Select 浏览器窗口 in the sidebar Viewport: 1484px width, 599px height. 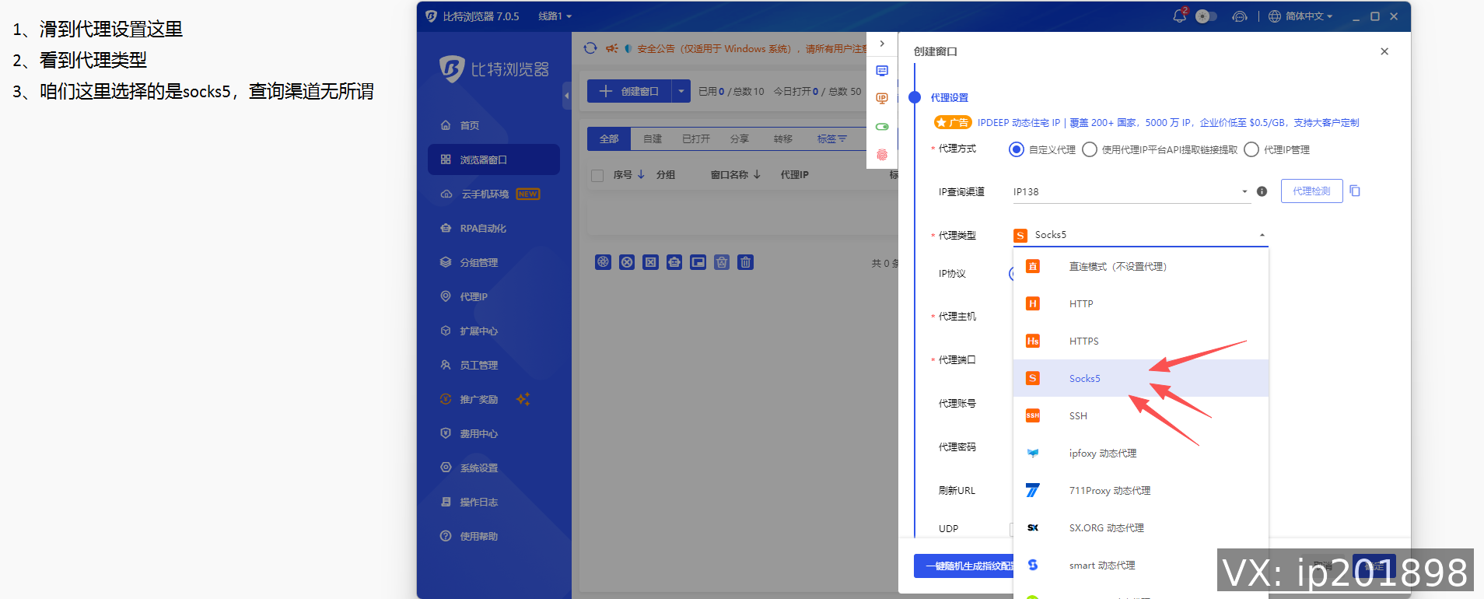[493, 159]
